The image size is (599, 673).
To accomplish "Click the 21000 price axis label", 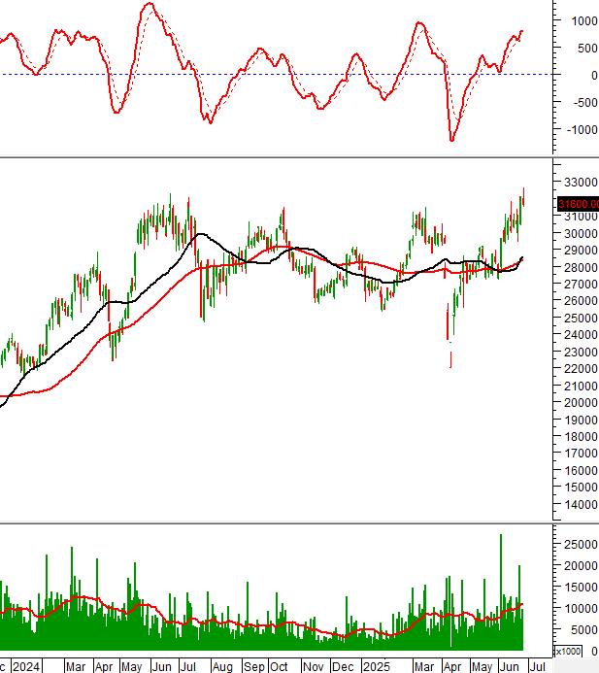I will click(581, 386).
